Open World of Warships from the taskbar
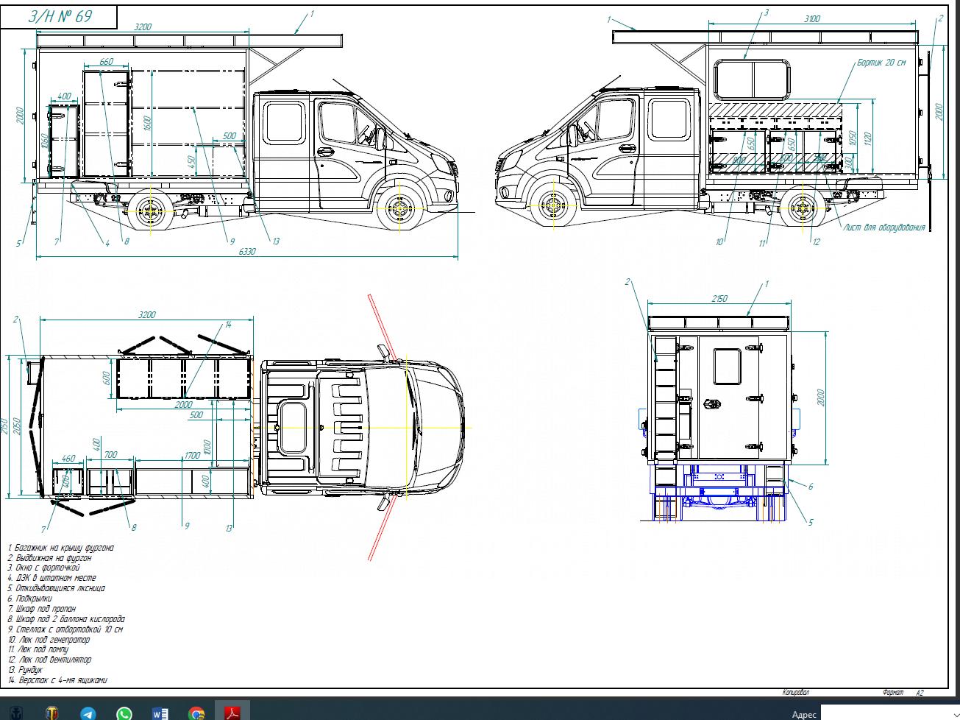This screenshot has width=960, height=720. (x=16, y=713)
